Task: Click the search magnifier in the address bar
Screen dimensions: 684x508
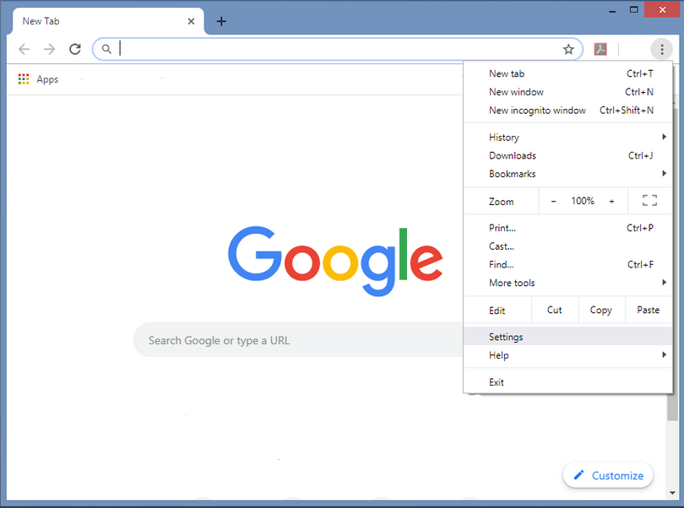Action: (x=106, y=49)
